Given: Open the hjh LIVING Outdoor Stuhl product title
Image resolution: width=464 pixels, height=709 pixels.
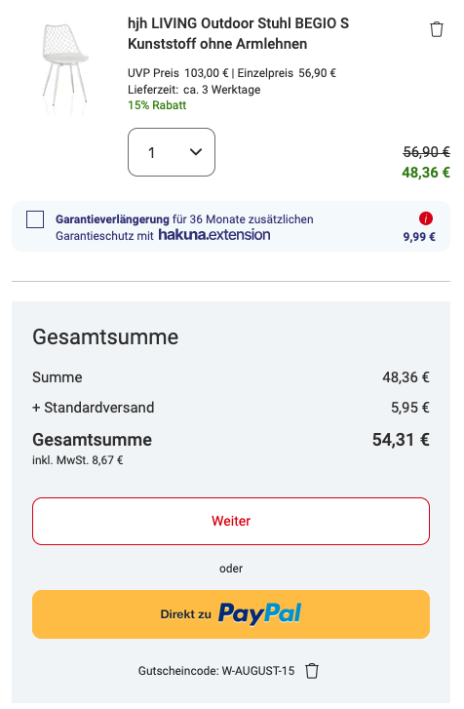Looking at the screenshot, I should [238, 33].
